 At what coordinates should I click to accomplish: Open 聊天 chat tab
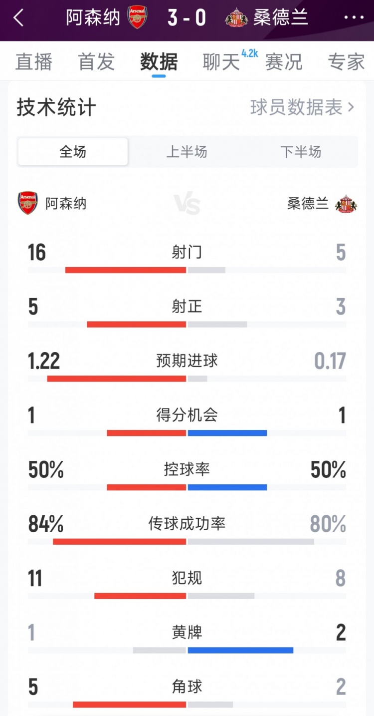(222, 62)
